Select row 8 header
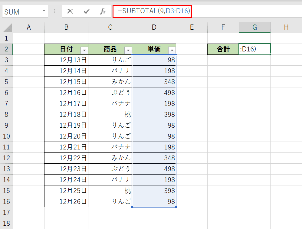The image size is (302, 229). 6,114
